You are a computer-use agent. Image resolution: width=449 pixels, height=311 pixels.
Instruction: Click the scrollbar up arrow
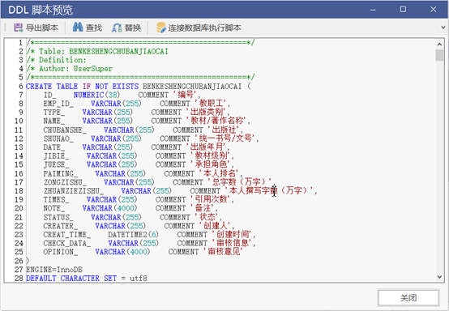click(x=439, y=44)
